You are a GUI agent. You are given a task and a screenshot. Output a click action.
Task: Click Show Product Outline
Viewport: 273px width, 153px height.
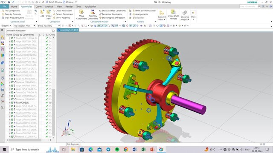click(13, 18)
